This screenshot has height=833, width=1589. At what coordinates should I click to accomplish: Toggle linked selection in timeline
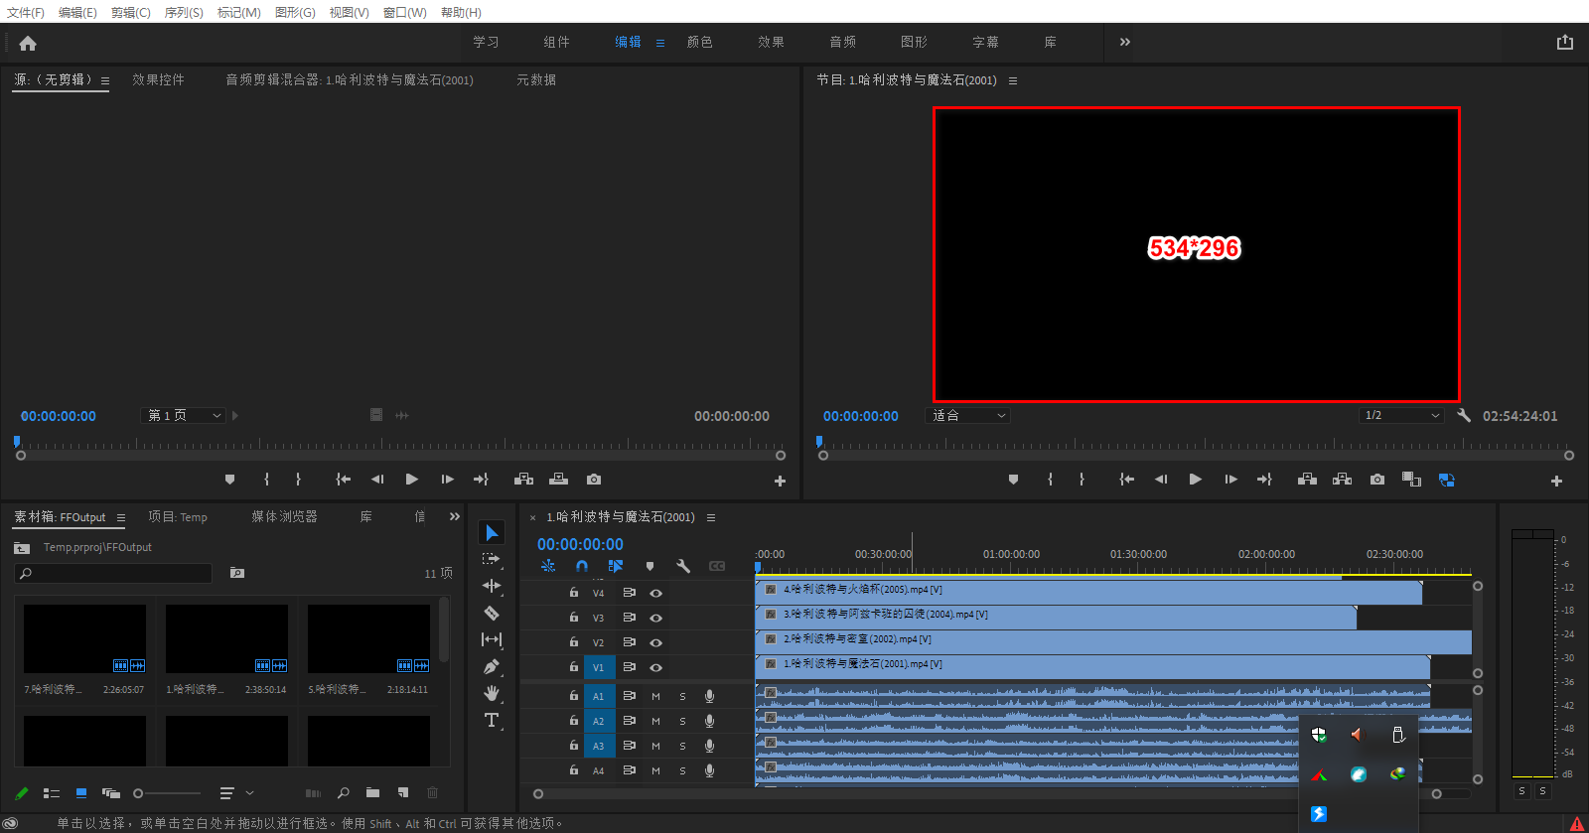click(616, 566)
